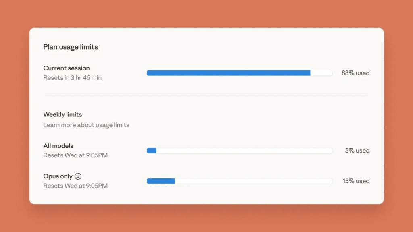Viewport: 413px width, 232px height.
Task: Click the Resets in 3 hr 45 min text
Action: point(73,78)
